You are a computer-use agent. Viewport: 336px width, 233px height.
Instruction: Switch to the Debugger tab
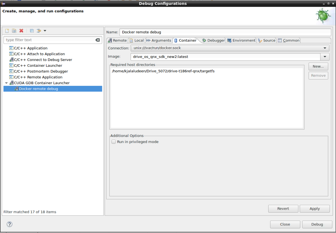[214, 40]
